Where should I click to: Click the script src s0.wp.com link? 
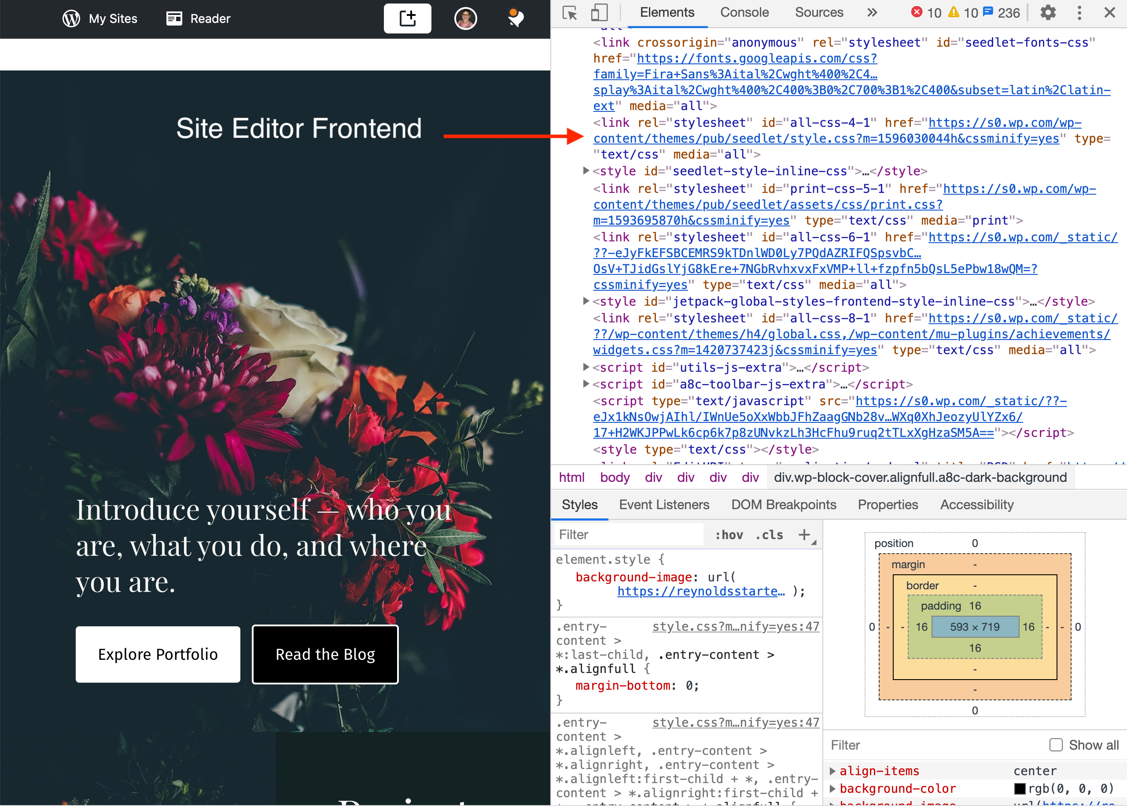click(830, 417)
